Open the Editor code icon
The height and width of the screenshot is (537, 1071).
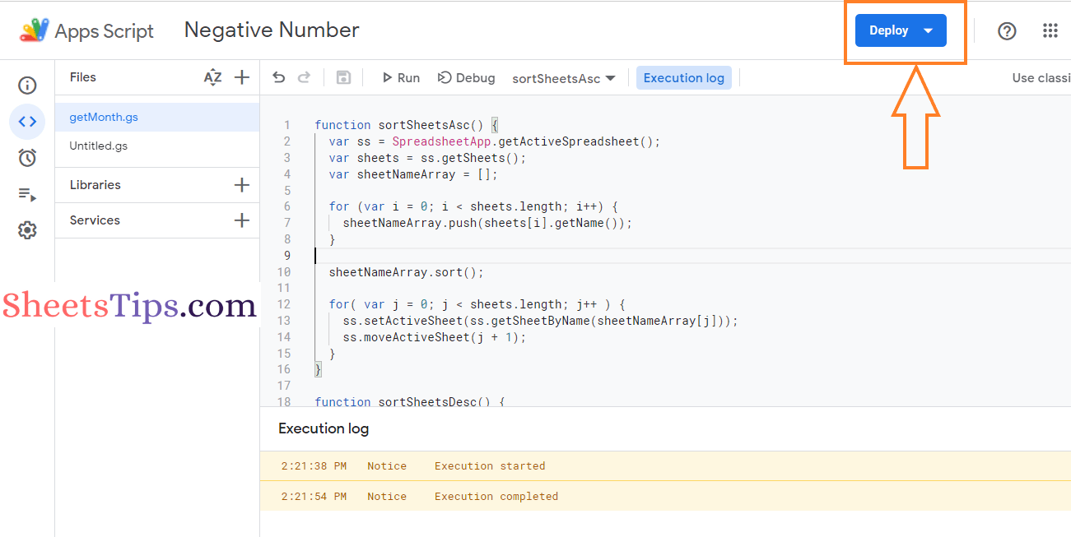coord(27,122)
